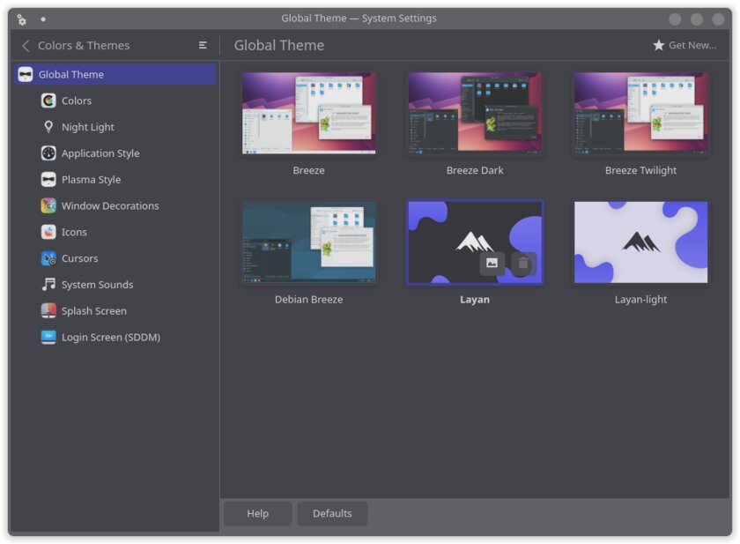Select Global Theme in the sidebar
The image size is (740, 544).
(x=71, y=74)
